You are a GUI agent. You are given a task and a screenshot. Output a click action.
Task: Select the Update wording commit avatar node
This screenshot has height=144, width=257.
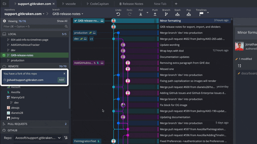(123, 45)
